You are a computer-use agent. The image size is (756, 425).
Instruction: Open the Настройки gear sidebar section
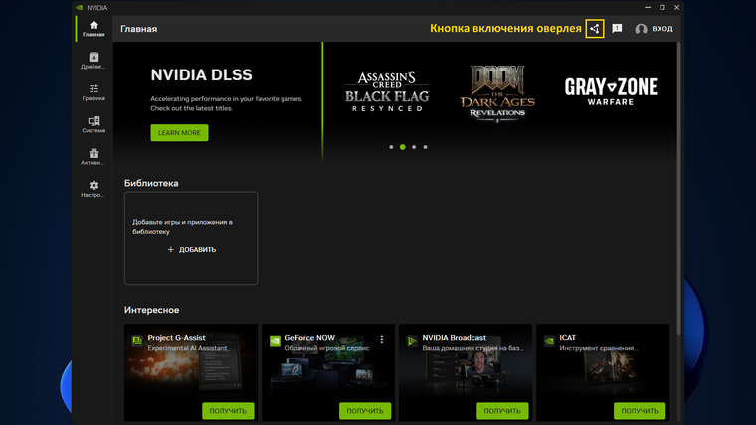(x=94, y=189)
